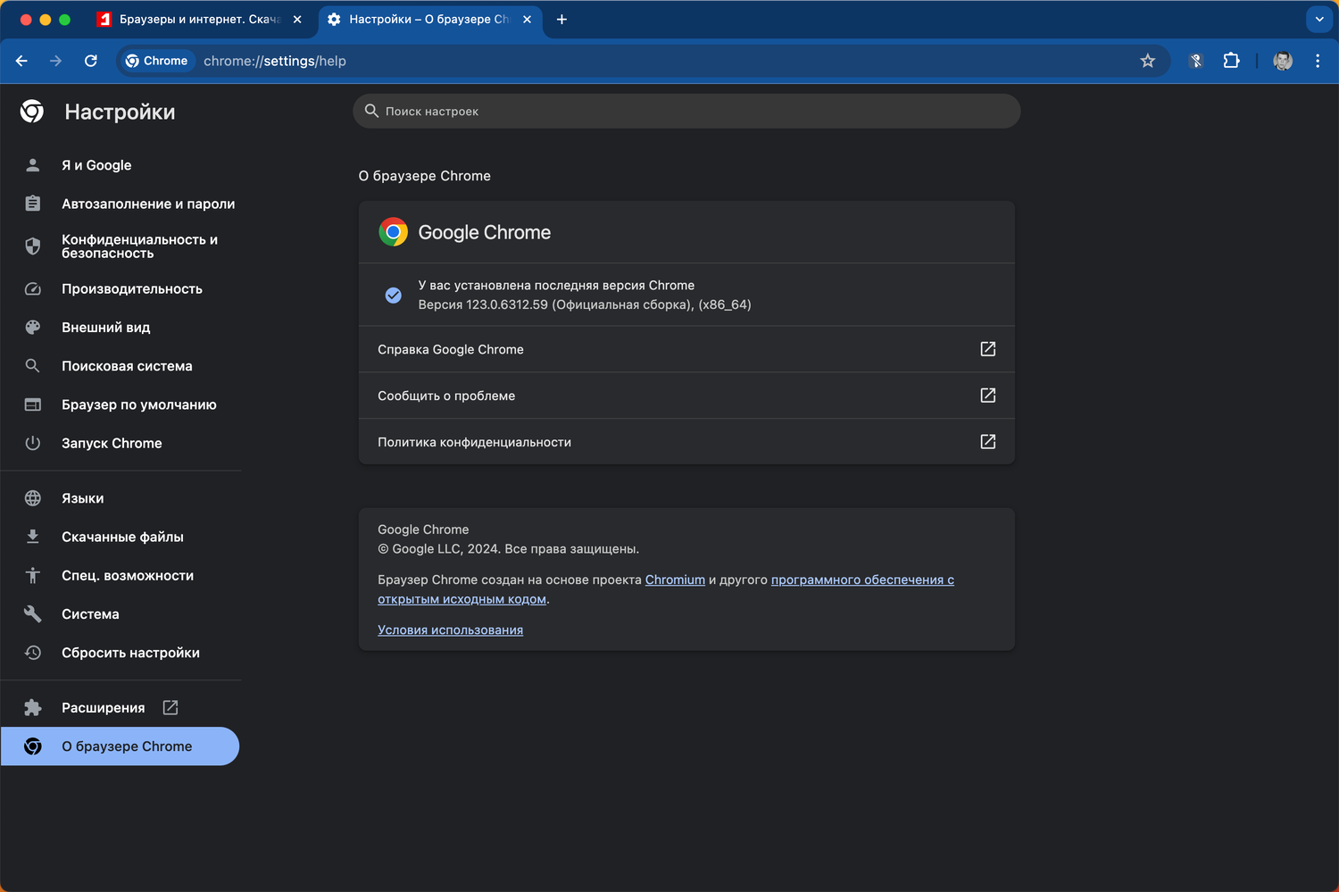Image resolution: width=1339 pixels, height=892 pixels.
Task: Open a new tab with plus button
Action: [x=561, y=19]
